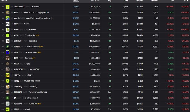
Task: Click the 7.60% change for 4663
Action: click(x=171, y=109)
